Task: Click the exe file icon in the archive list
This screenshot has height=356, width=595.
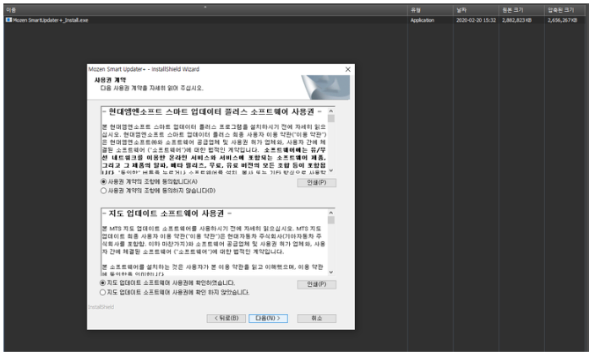Action: pyautogui.click(x=8, y=20)
